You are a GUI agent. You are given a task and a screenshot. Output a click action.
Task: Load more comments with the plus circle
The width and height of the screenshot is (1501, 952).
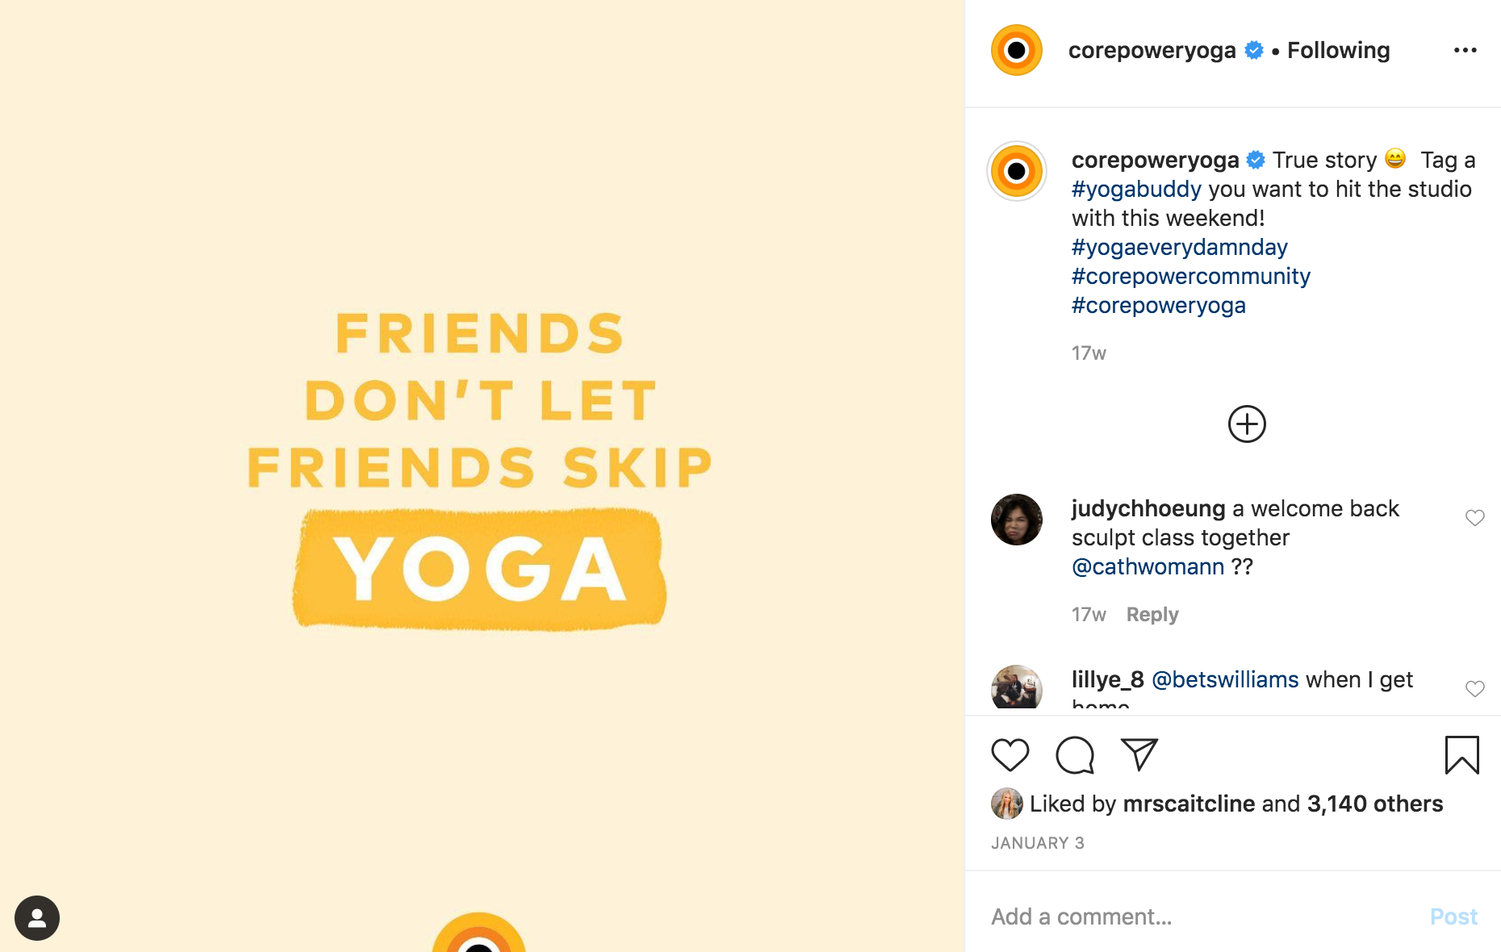[x=1247, y=424]
